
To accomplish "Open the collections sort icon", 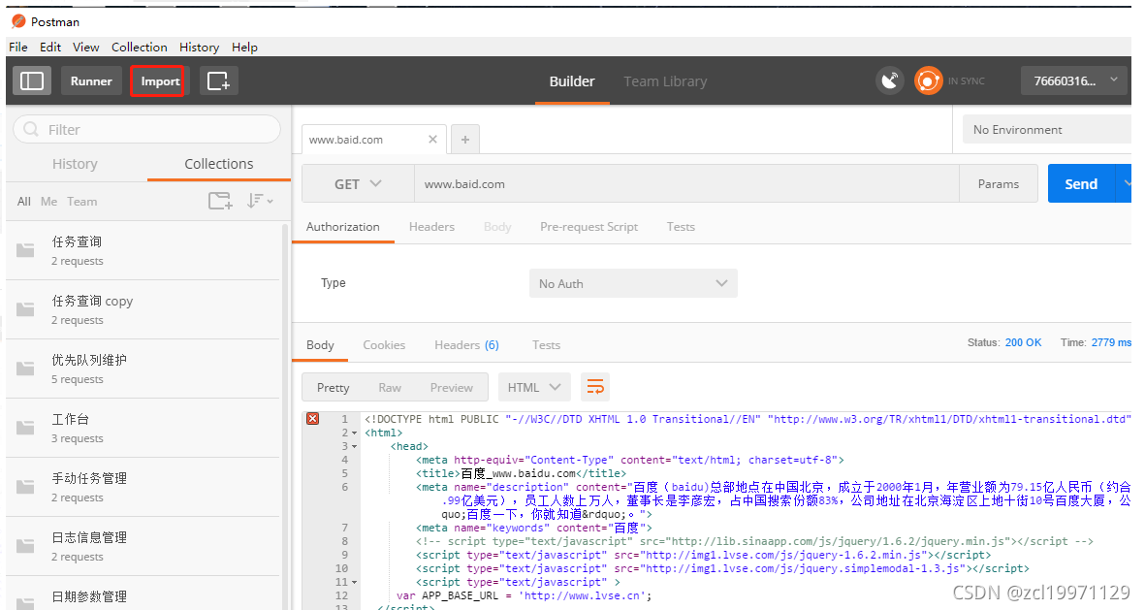I will (x=259, y=200).
